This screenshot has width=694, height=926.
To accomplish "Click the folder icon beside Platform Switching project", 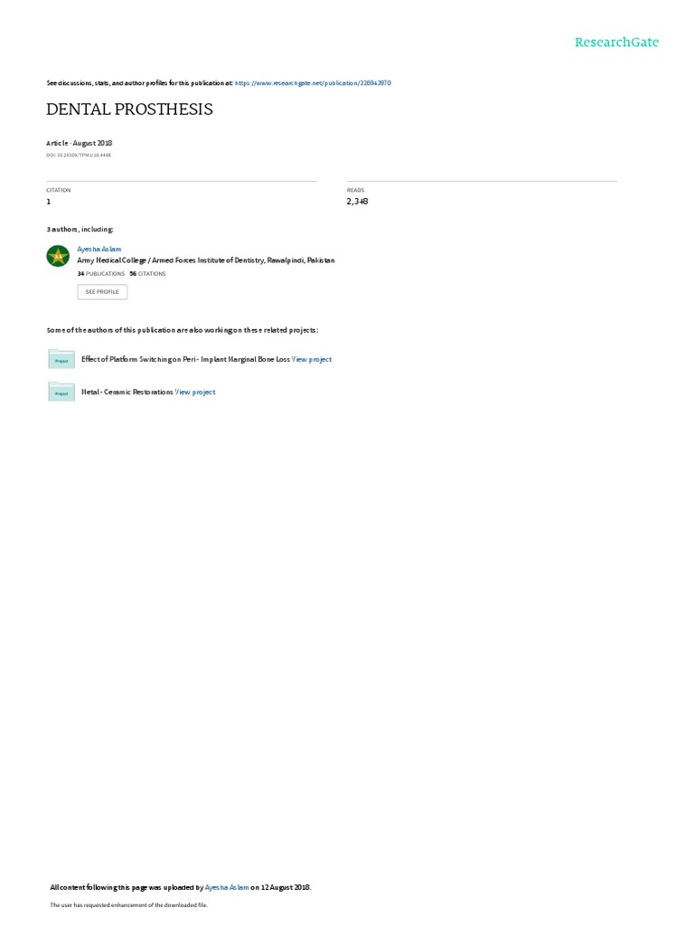I will click(61, 359).
